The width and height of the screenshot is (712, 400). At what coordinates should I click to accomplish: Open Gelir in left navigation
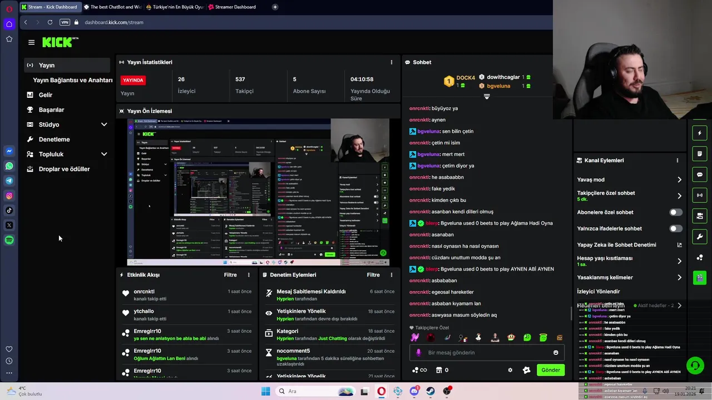point(67,95)
